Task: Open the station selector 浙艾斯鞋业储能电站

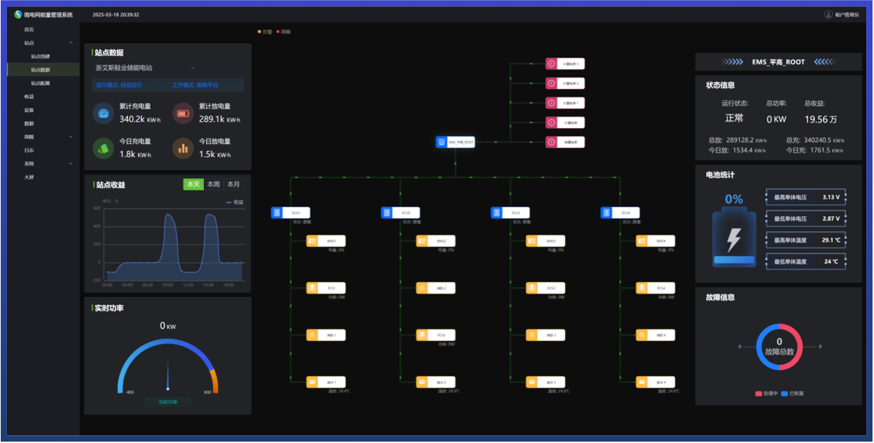Action: click(146, 67)
